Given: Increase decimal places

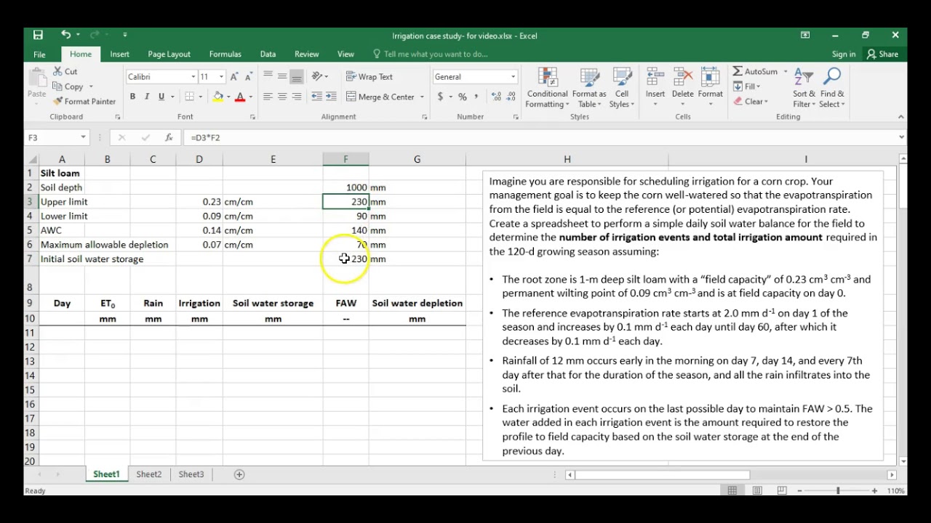Looking at the screenshot, I should click(x=496, y=97).
